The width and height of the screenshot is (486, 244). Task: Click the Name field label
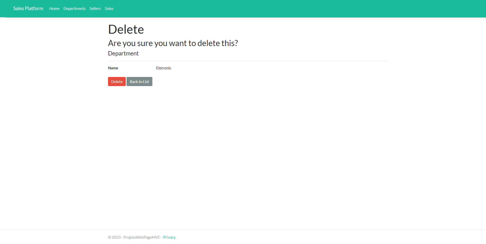pyautogui.click(x=113, y=68)
